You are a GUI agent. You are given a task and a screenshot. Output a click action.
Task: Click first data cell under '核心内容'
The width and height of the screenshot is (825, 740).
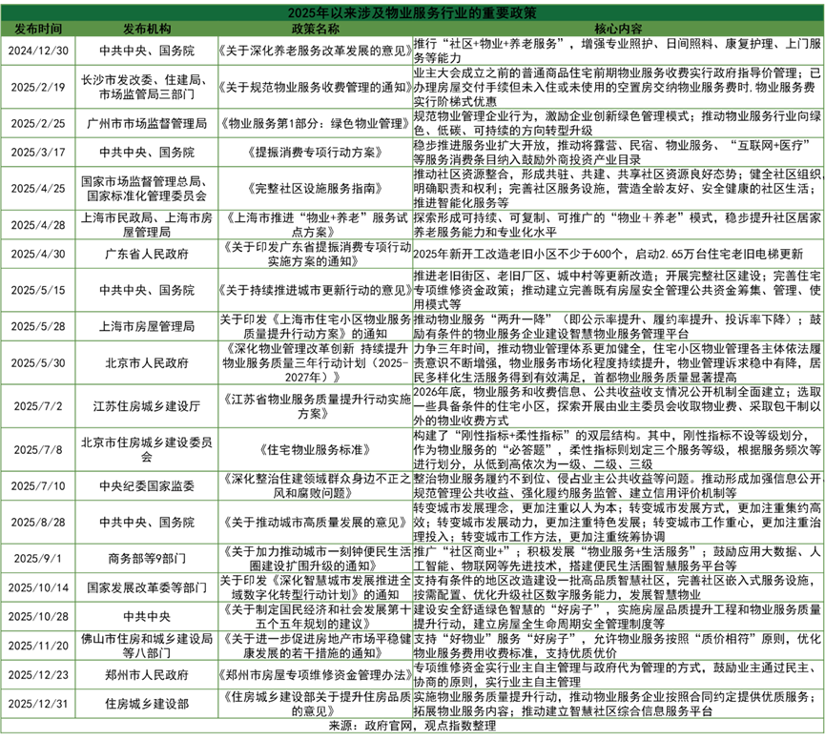pos(618,51)
